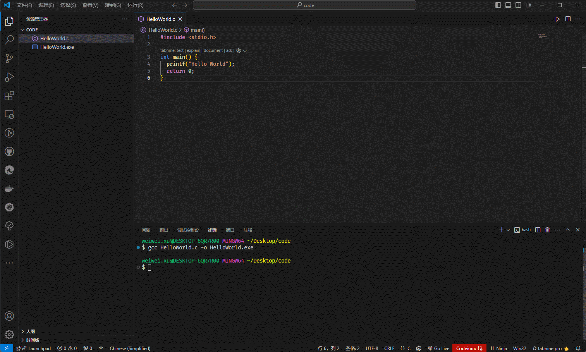This screenshot has height=352, width=586.
Task: Toggle the bottom panel visibility
Action: tap(508, 5)
